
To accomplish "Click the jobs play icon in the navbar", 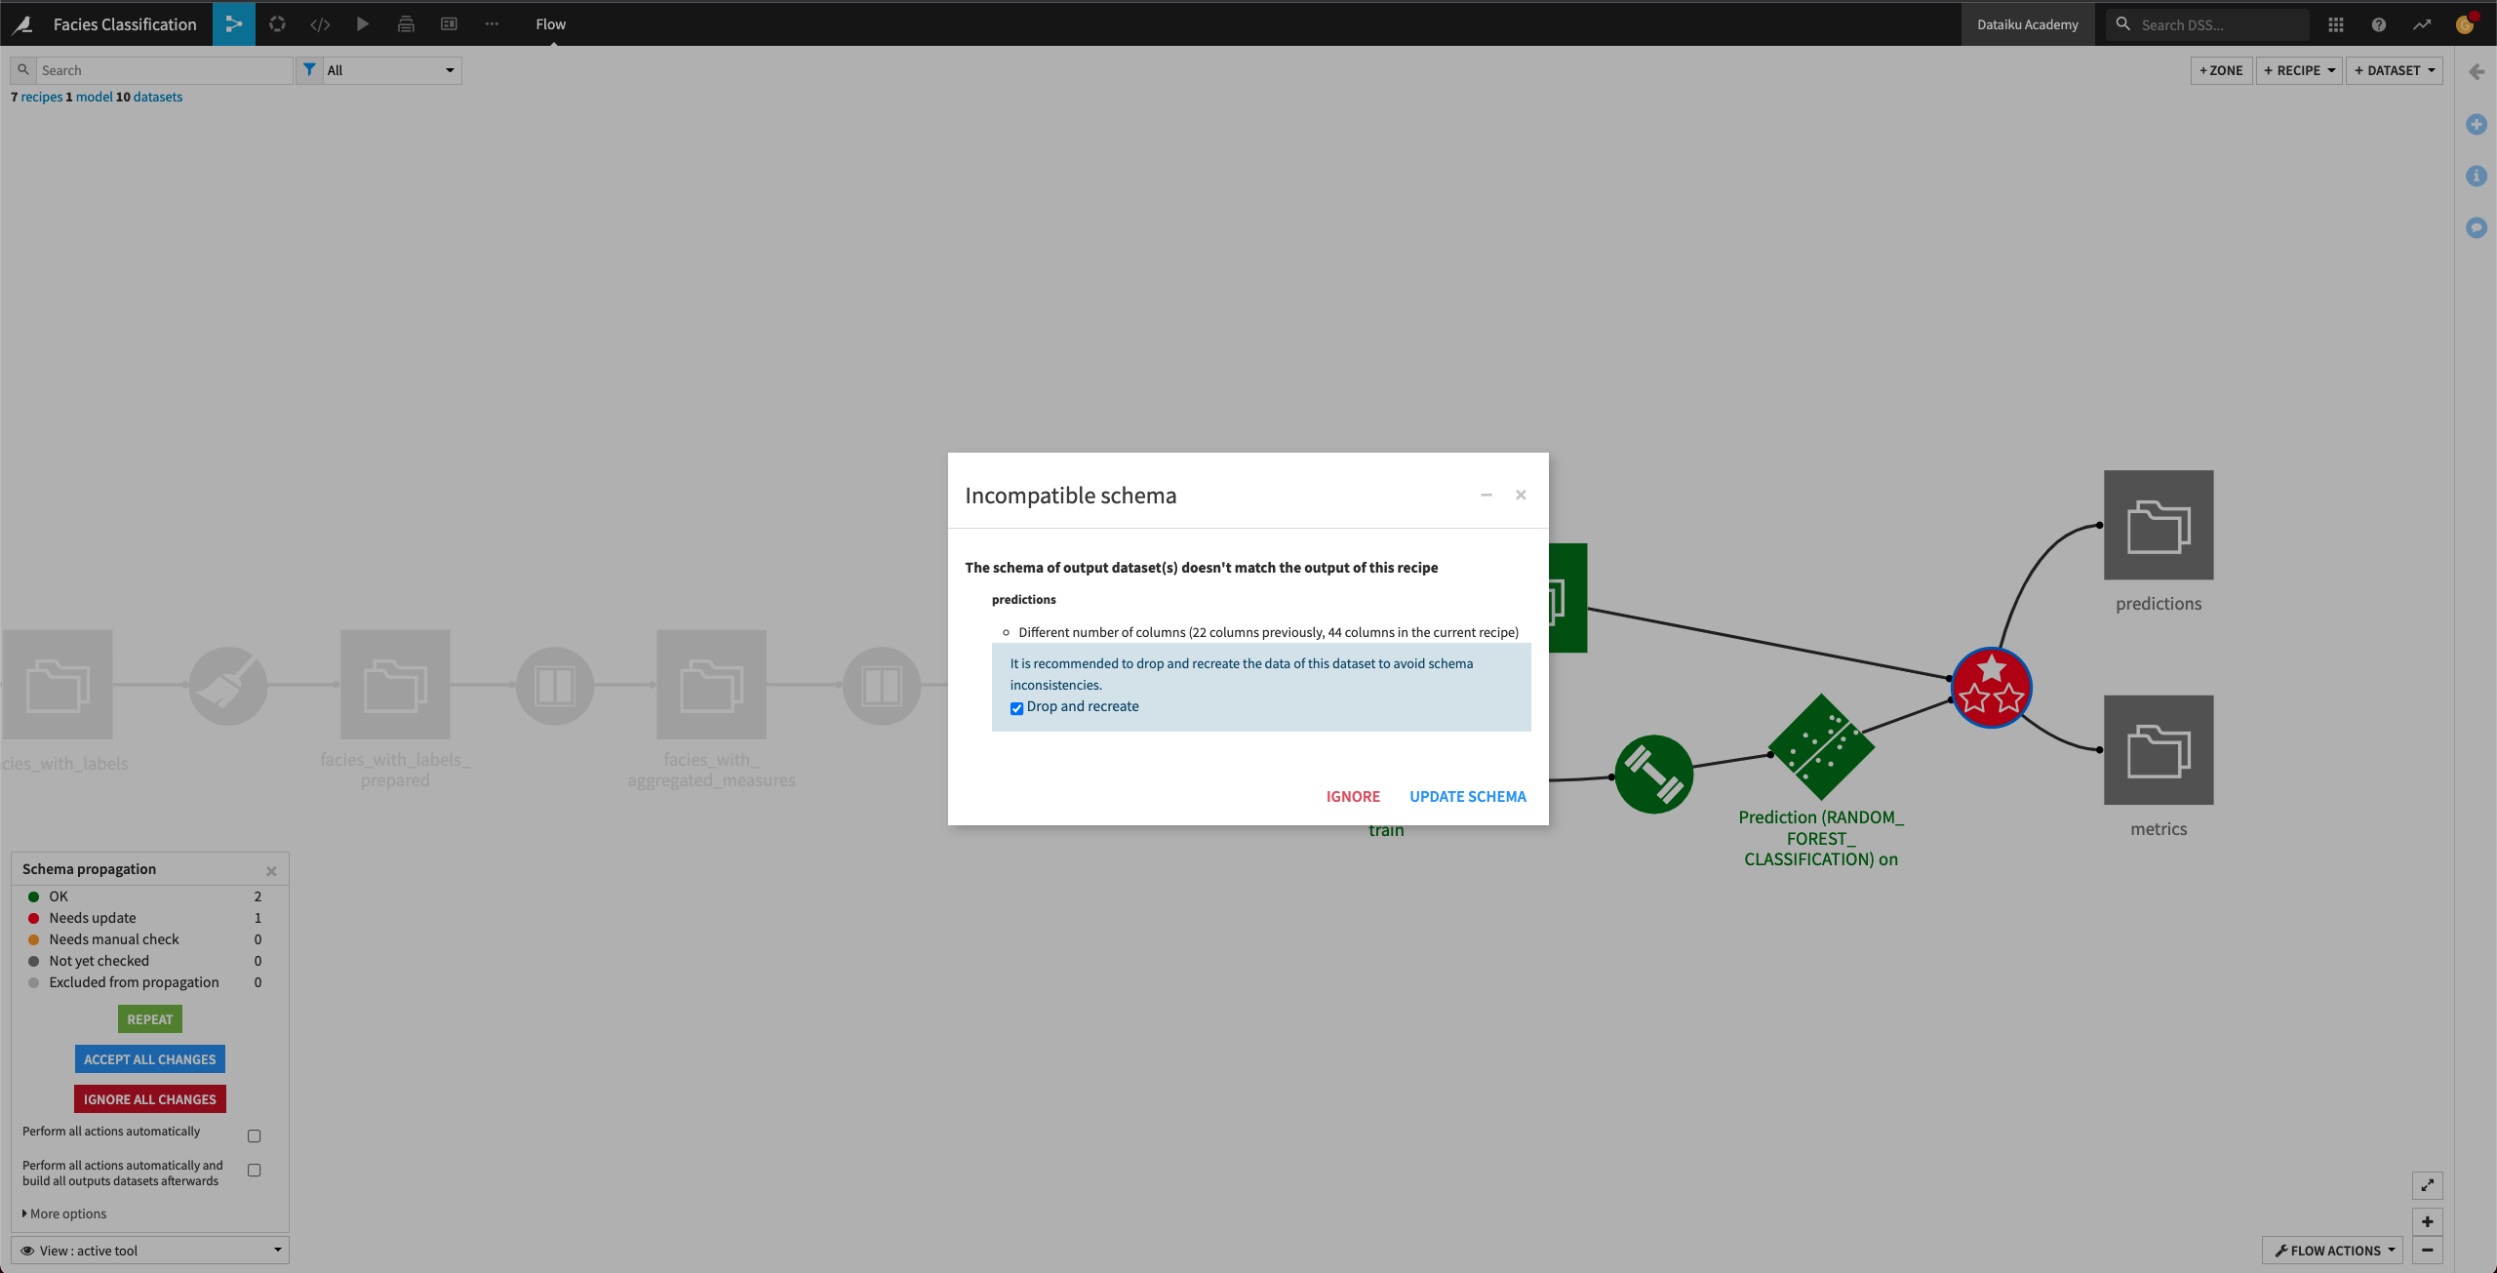I will (x=362, y=23).
